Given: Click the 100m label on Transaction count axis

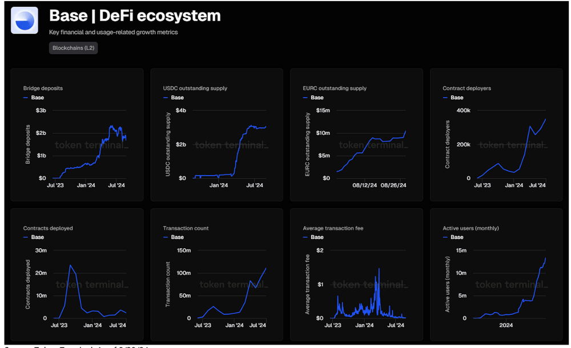Looking at the screenshot, I should [183, 273].
